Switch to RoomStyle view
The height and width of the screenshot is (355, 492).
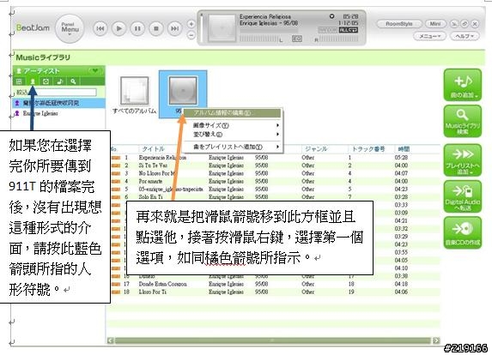(399, 24)
